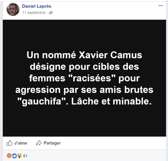The image size is (168, 161).
Task: Click the angry reaction emoji
Action: click(9, 156)
